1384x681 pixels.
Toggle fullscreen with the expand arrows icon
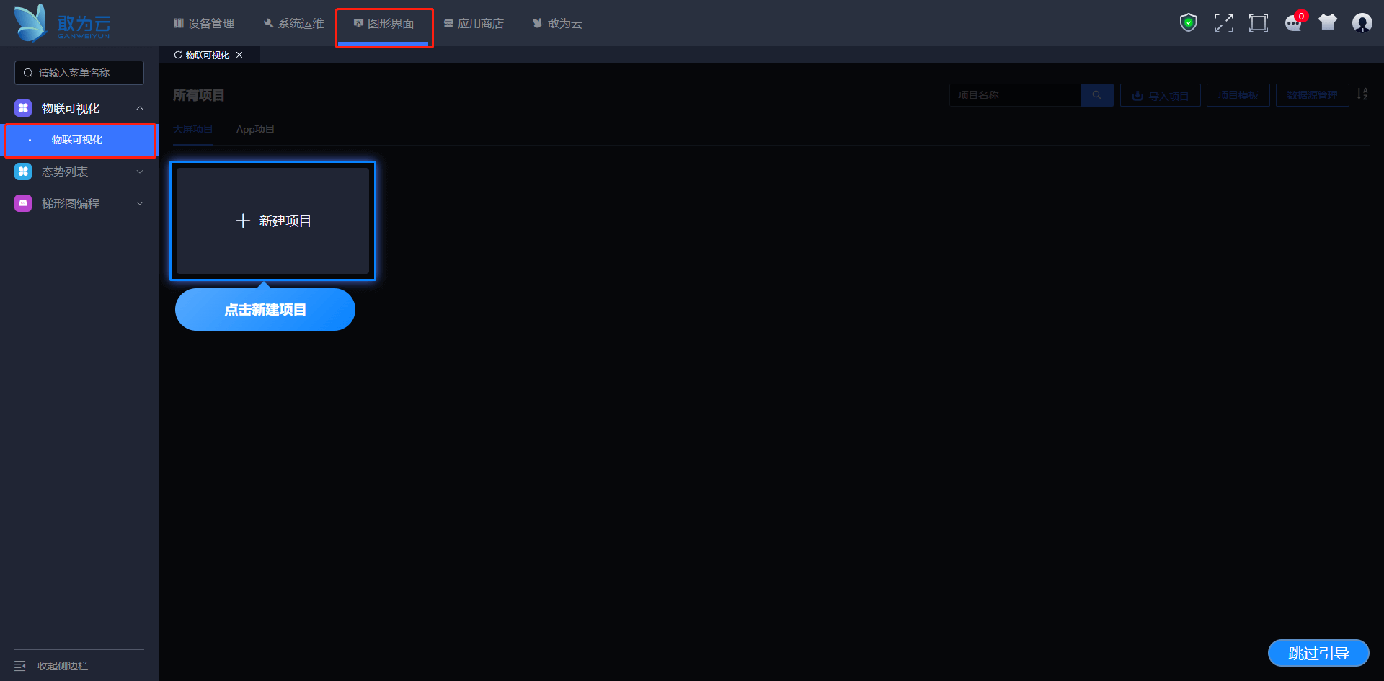click(x=1223, y=23)
